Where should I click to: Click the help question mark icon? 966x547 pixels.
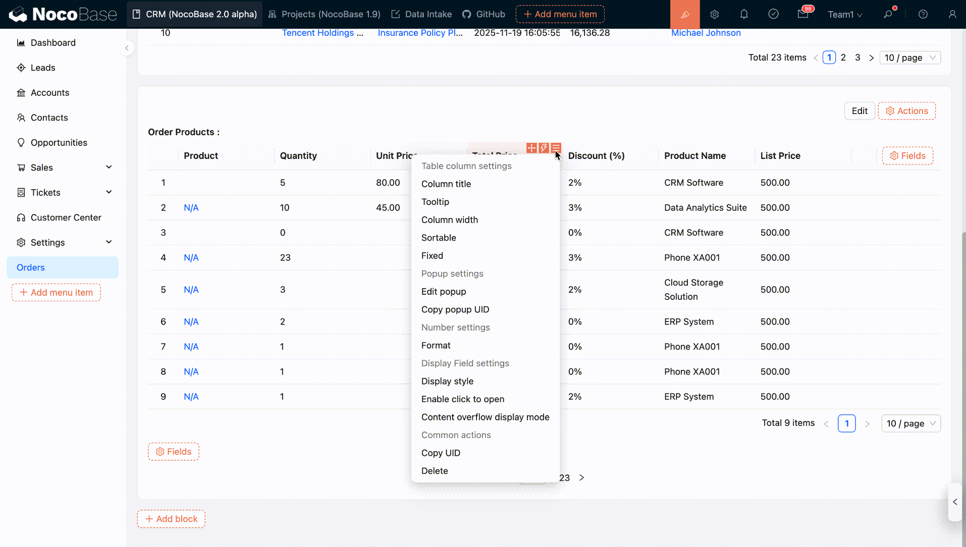click(923, 14)
